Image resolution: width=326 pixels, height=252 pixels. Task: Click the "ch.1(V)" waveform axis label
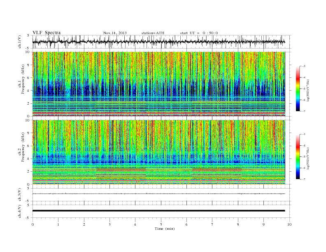20,42
